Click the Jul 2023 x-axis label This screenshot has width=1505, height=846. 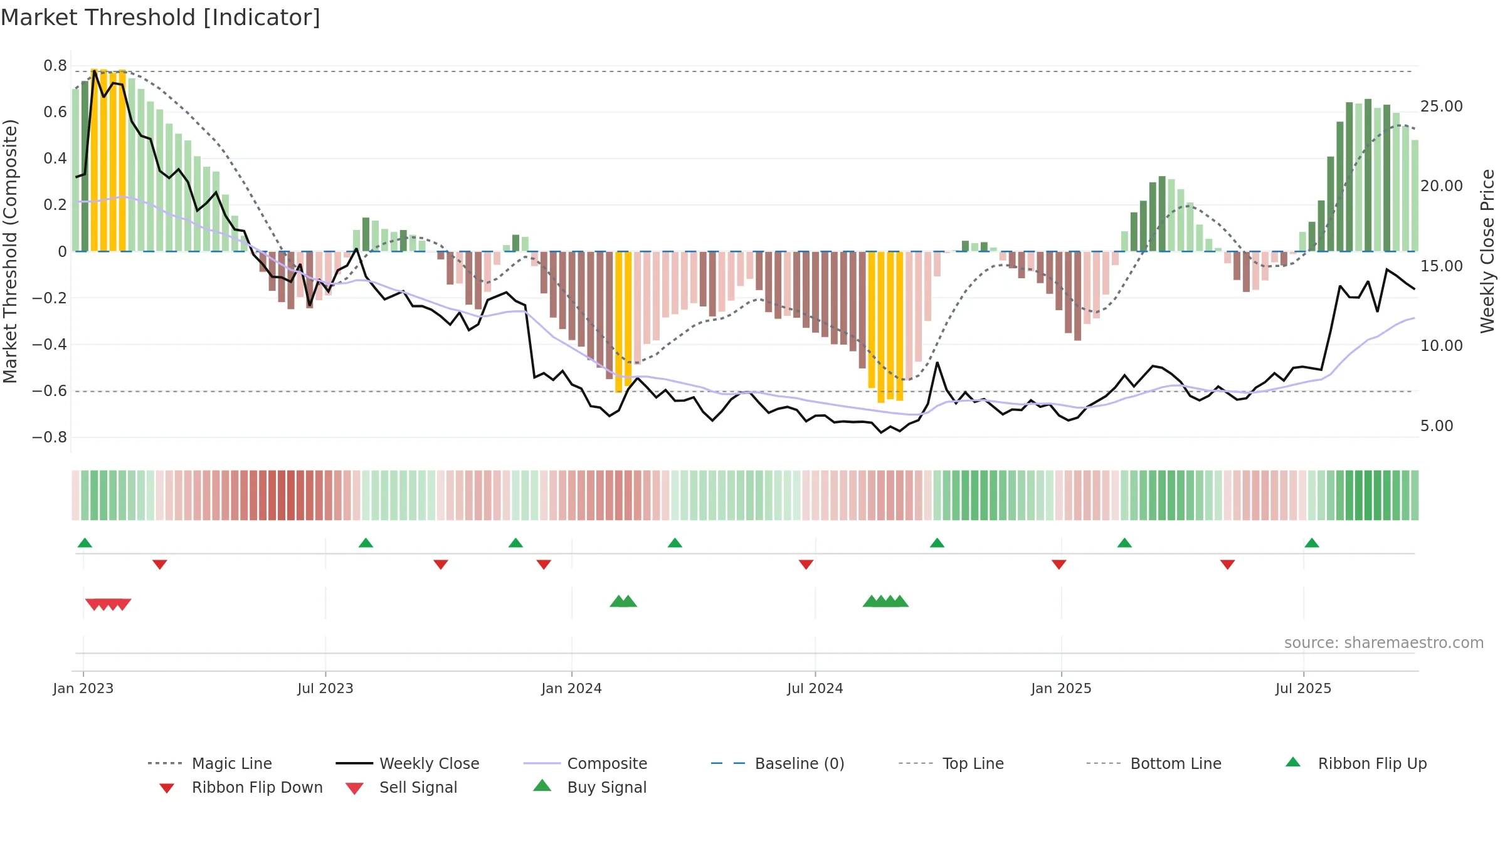click(x=325, y=689)
